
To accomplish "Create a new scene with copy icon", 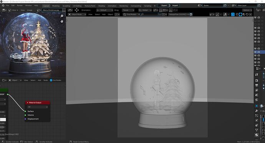I will coord(225,5).
